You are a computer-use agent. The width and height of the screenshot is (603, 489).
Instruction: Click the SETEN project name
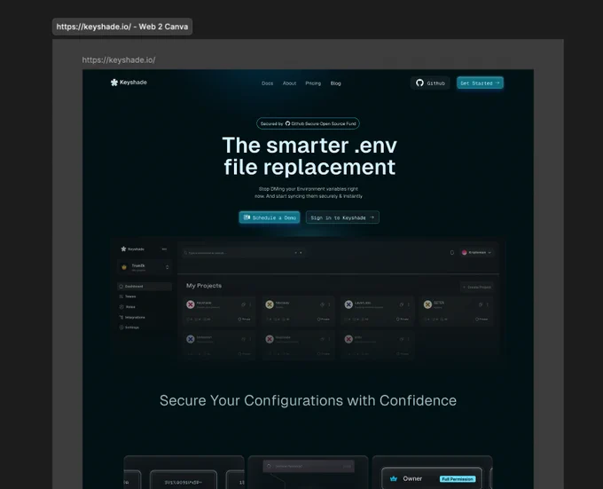439,303
